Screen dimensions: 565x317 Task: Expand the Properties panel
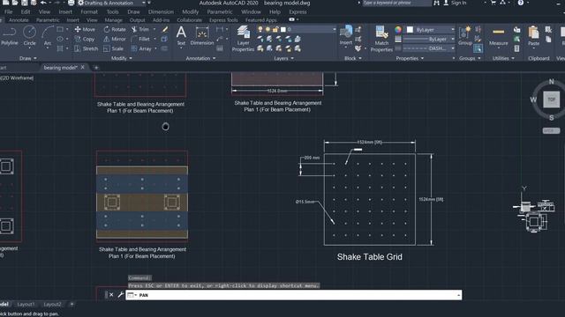(410, 58)
